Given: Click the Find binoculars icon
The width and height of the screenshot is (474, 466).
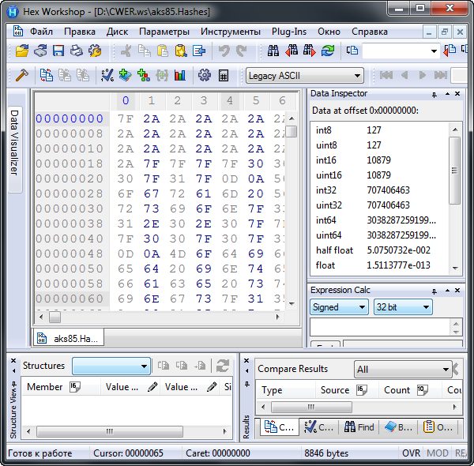Looking at the screenshot, I should (273, 51).
